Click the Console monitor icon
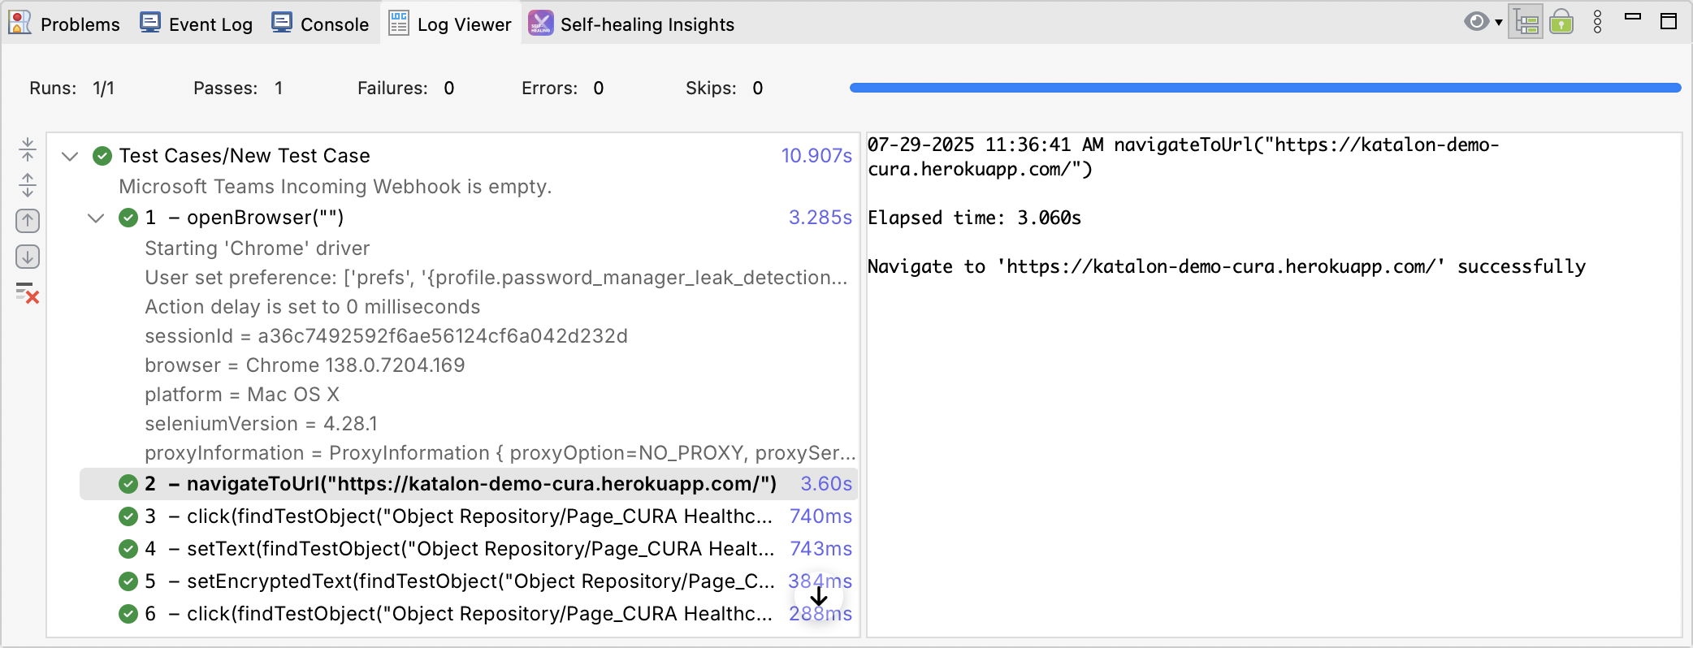The height and width of the screenshot is (648, 1693). point(282,23)
